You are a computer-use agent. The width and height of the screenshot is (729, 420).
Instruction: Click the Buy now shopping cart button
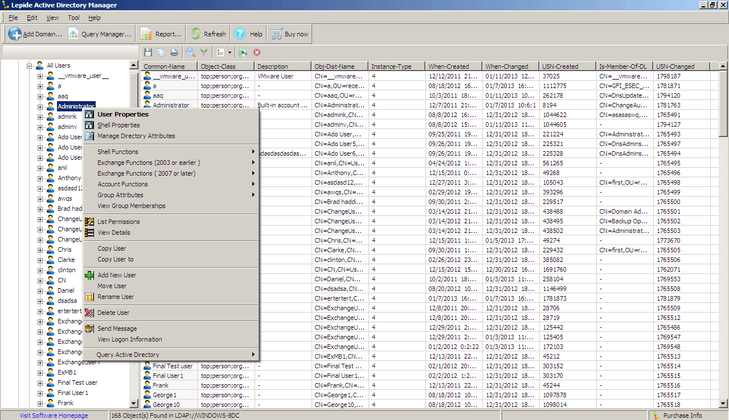click(289, 34)
